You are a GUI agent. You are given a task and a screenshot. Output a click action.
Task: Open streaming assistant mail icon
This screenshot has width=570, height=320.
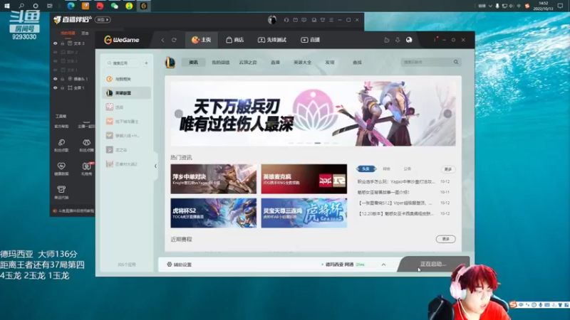pos(295,20)
